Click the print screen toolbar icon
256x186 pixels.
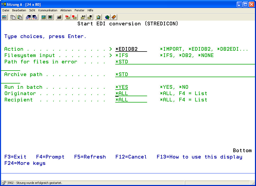click(4, 17)
